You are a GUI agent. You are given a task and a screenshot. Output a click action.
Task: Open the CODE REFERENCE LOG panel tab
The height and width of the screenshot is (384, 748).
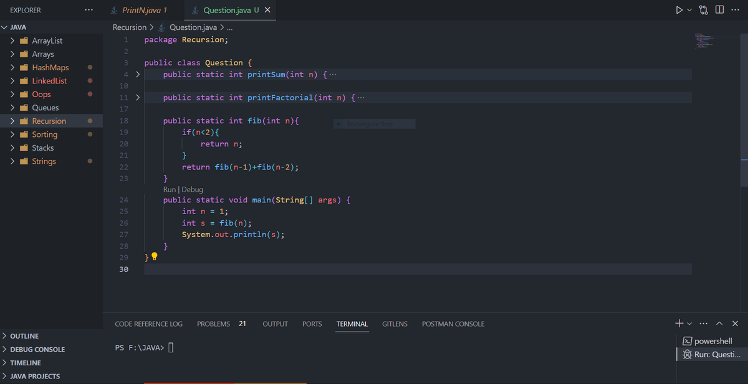click(x=149, y=324)
